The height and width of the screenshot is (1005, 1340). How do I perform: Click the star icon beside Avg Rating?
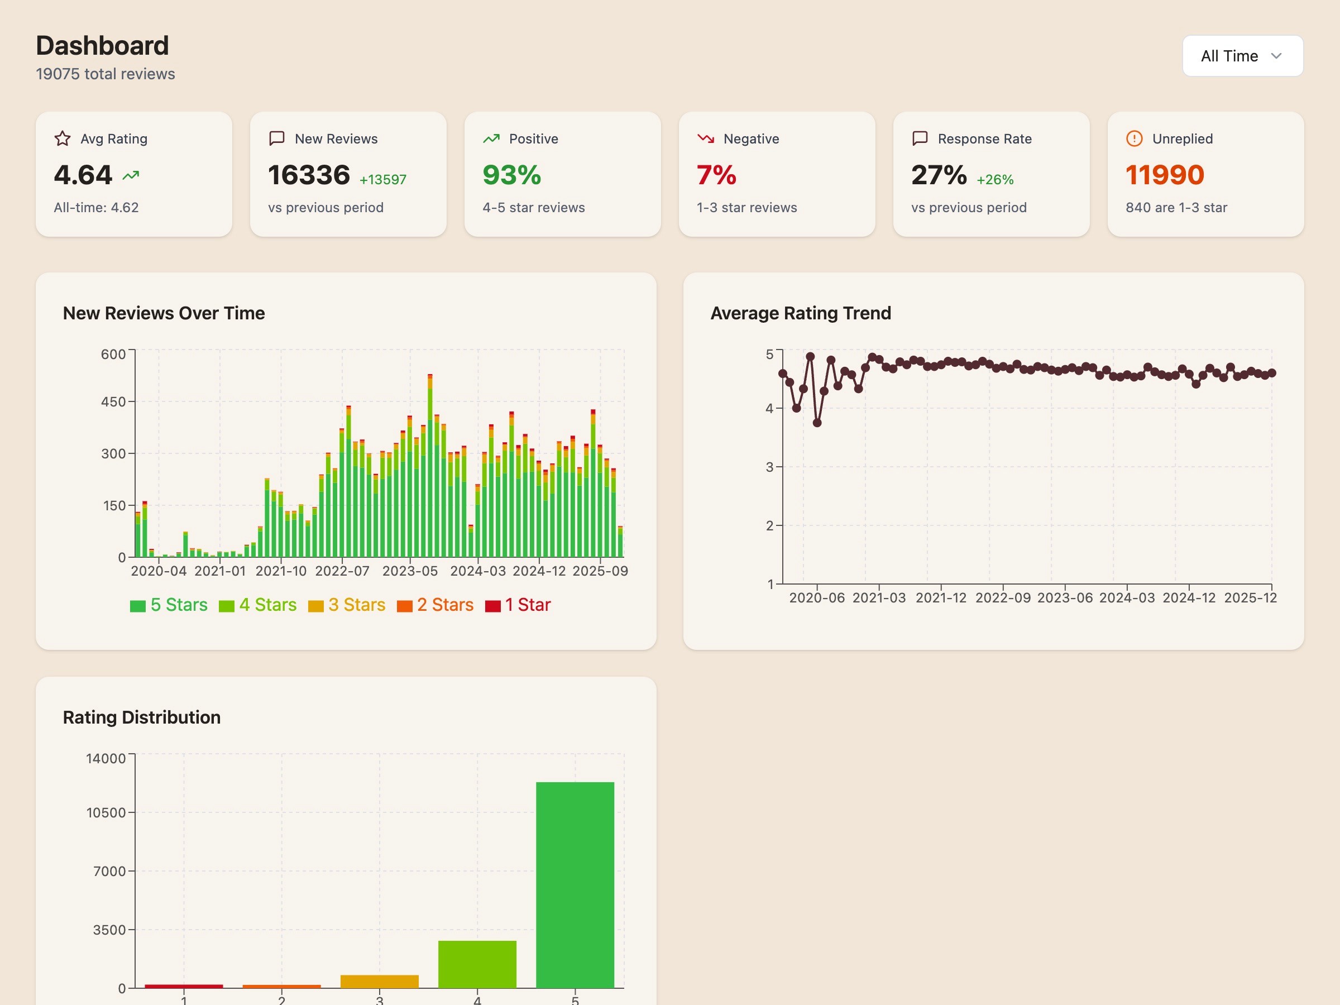click(x=63, y=138)
